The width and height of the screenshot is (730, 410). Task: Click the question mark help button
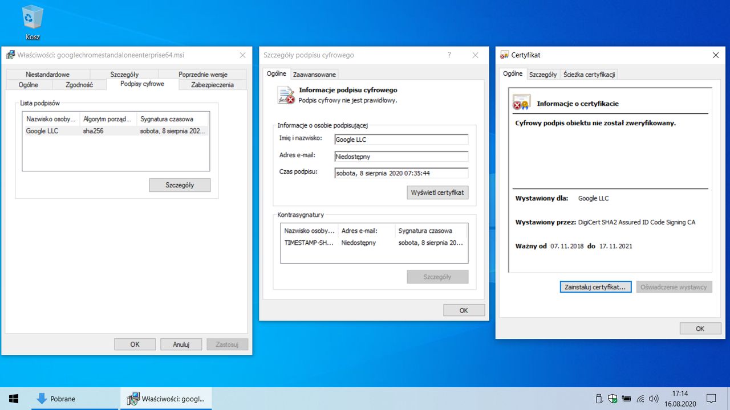coord(449,55)
